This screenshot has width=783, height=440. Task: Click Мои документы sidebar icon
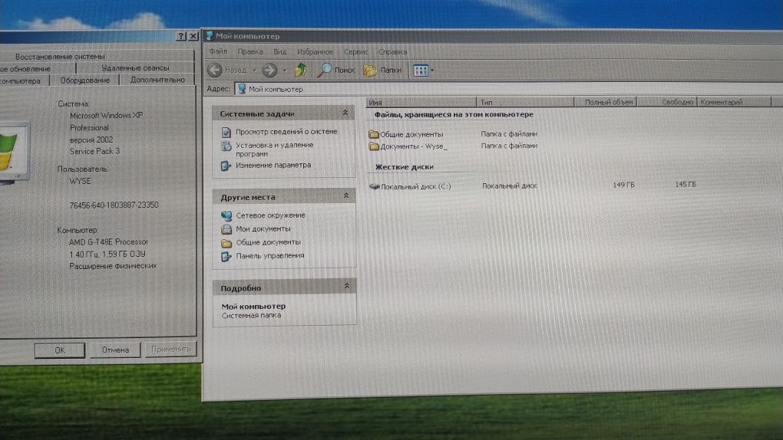pyautogui.click(x=226, y=229)
